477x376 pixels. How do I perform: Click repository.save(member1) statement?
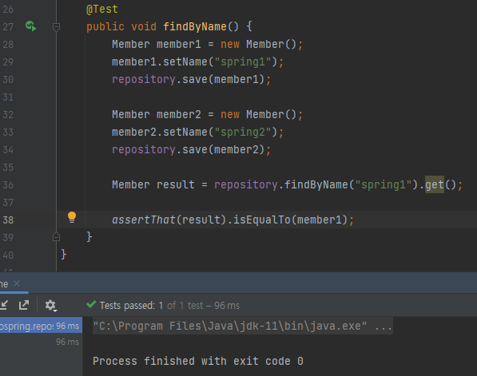191,80
